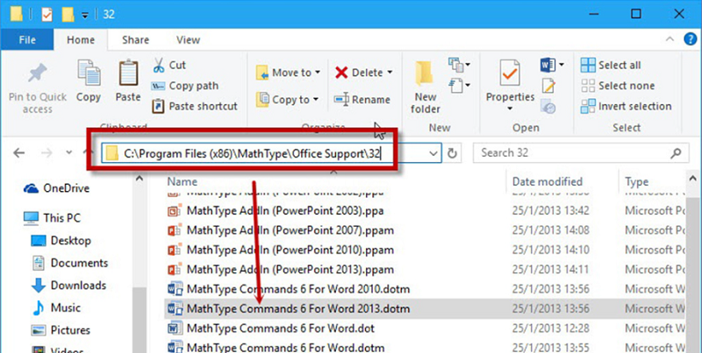702x353 pixels.
Task: Click the Paste clipboard icon
Action: [128, 74]
